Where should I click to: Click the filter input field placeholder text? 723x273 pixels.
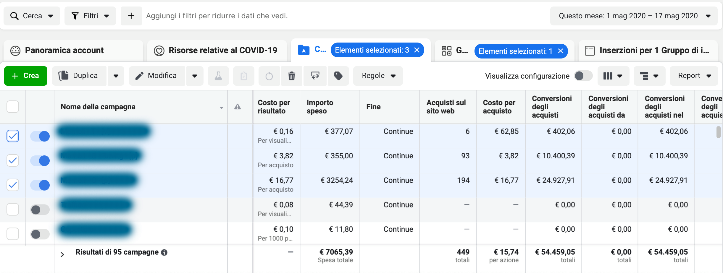pos(217,16)
